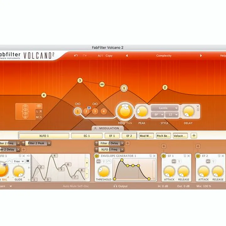This screenshot has height=226, width=226.
Task: Click the link icon between nodes 3 and 1
Action: pos(102,84)
